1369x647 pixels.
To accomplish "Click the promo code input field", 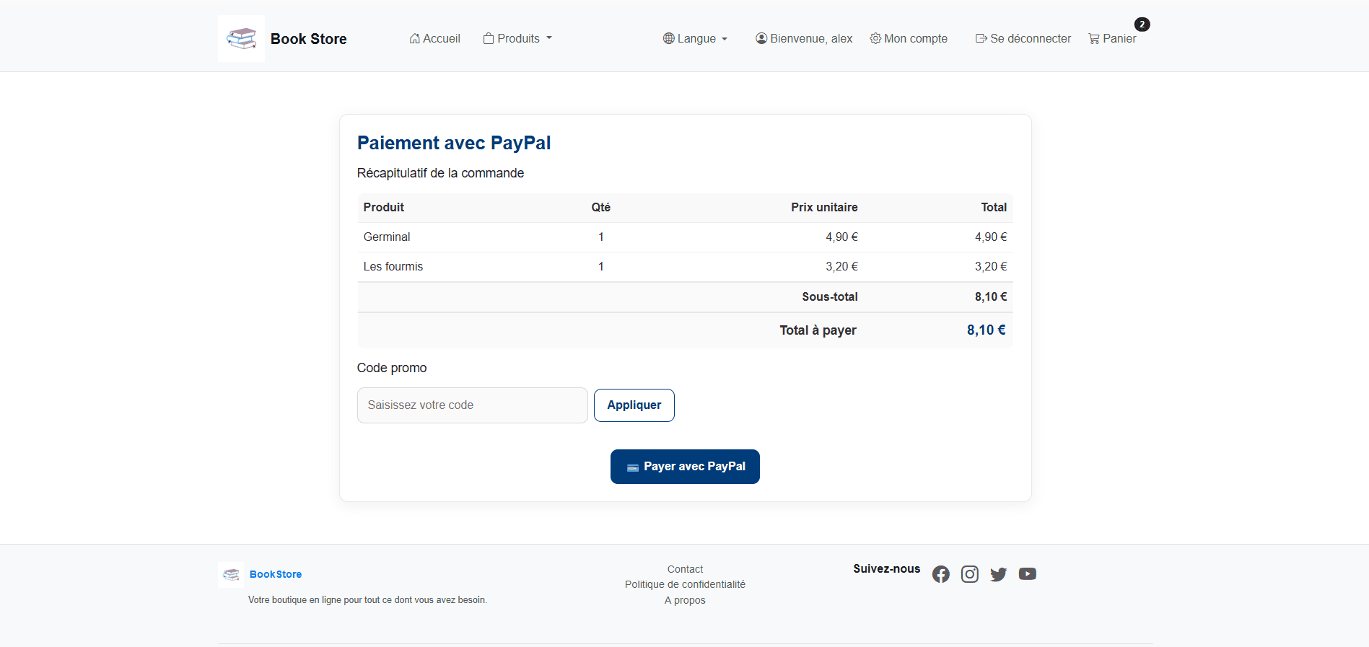I will 473,405.
